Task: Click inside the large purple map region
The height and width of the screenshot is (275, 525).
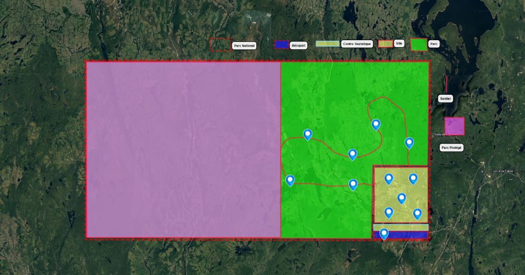Action: 183,149
